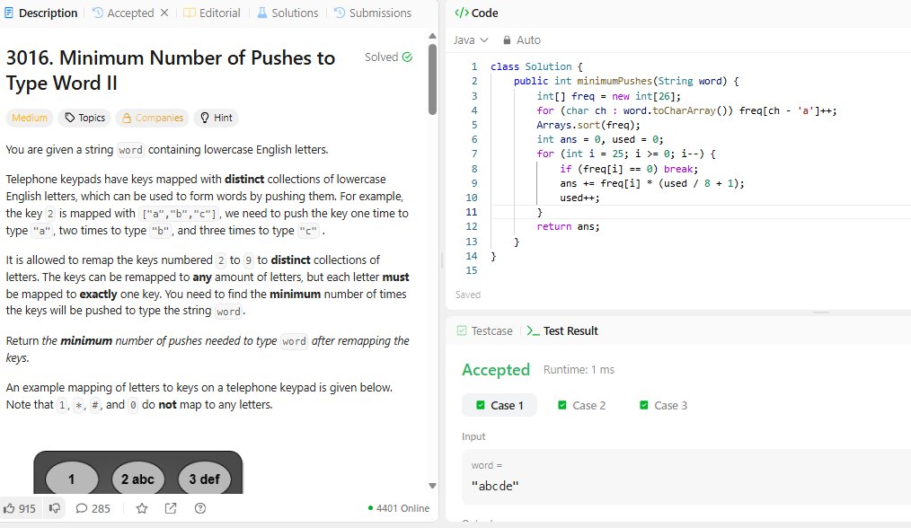The width and height of the screenshot is (911, 528).
Task: Click the 'Arrays.sort(freq);' code line
Action: (x=588, y=125)
